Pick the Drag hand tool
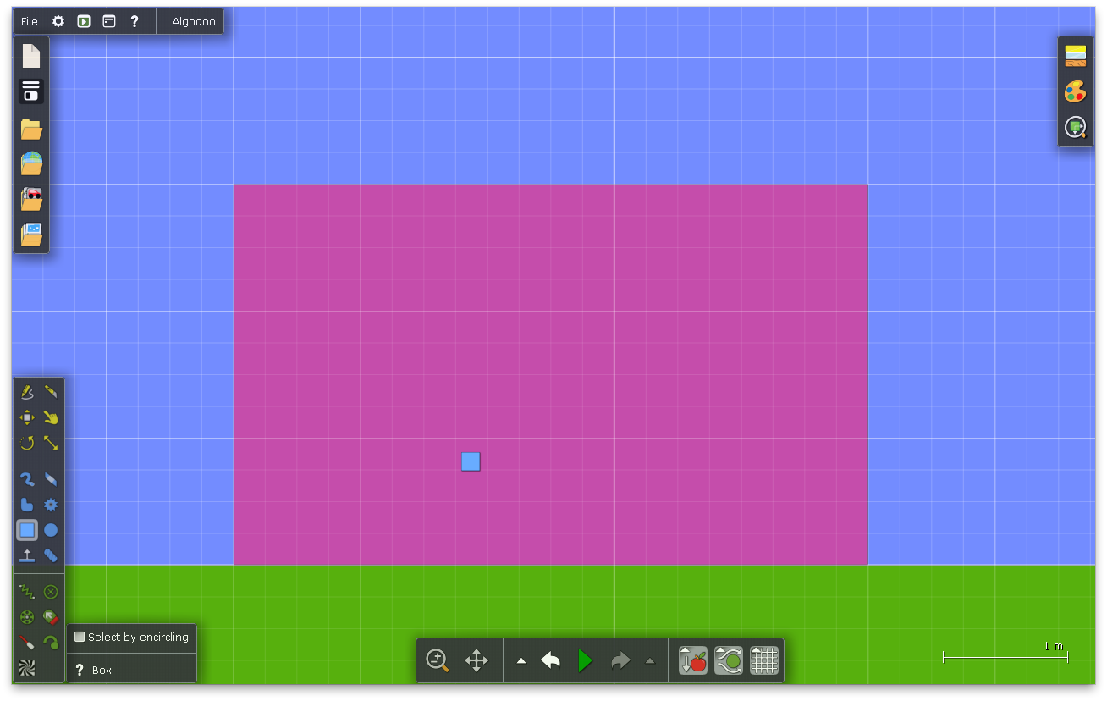 click(51, 417)
